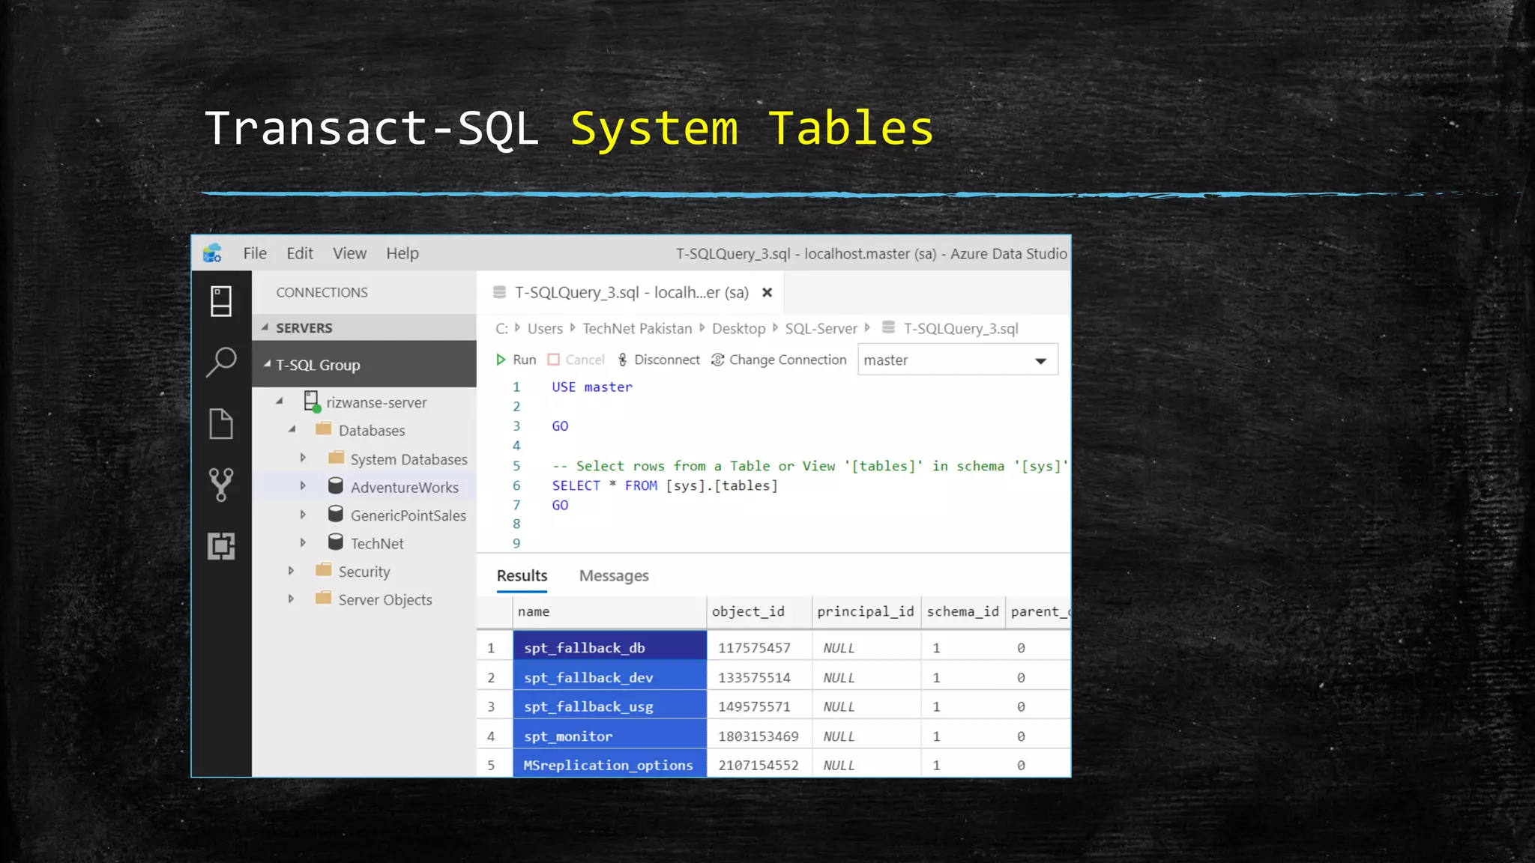Click the Azure Data Studio logo
The height and width of the screenshot is (863, 1535).
click(x=212, y=253)
